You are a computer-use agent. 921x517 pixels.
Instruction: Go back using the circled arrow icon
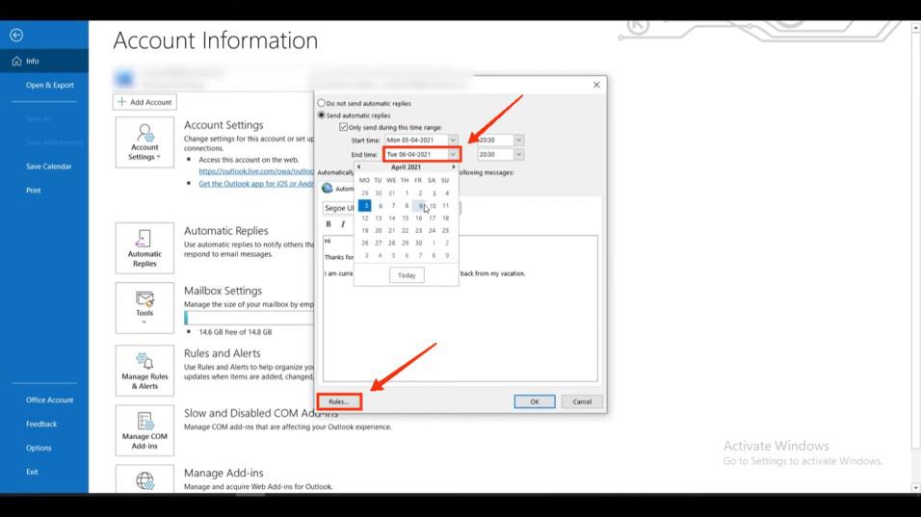tap(16, 36)
